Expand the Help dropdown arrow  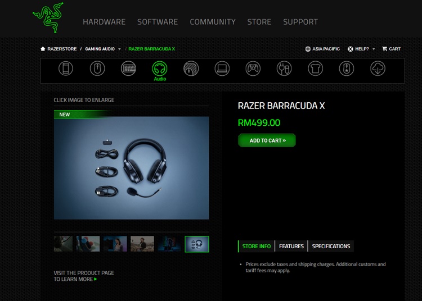tap(374, 49)
